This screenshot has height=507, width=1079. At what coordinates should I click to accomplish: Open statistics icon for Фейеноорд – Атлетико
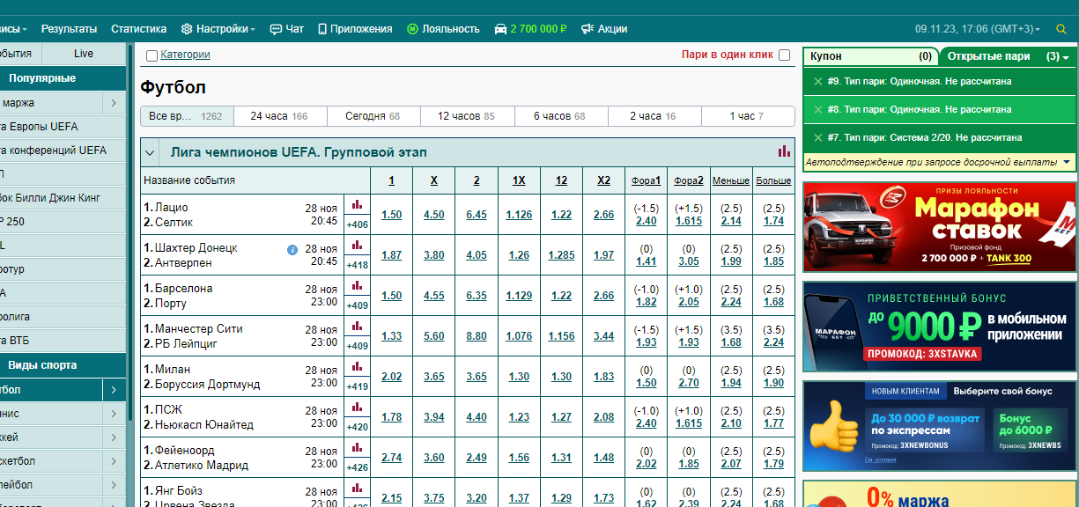(x=358, y=447)
